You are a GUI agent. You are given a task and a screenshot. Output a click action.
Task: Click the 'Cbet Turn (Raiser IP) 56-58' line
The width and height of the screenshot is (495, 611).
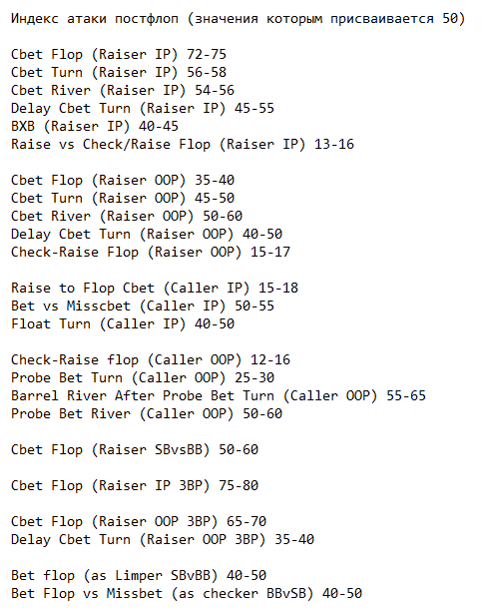pos(119,72)
